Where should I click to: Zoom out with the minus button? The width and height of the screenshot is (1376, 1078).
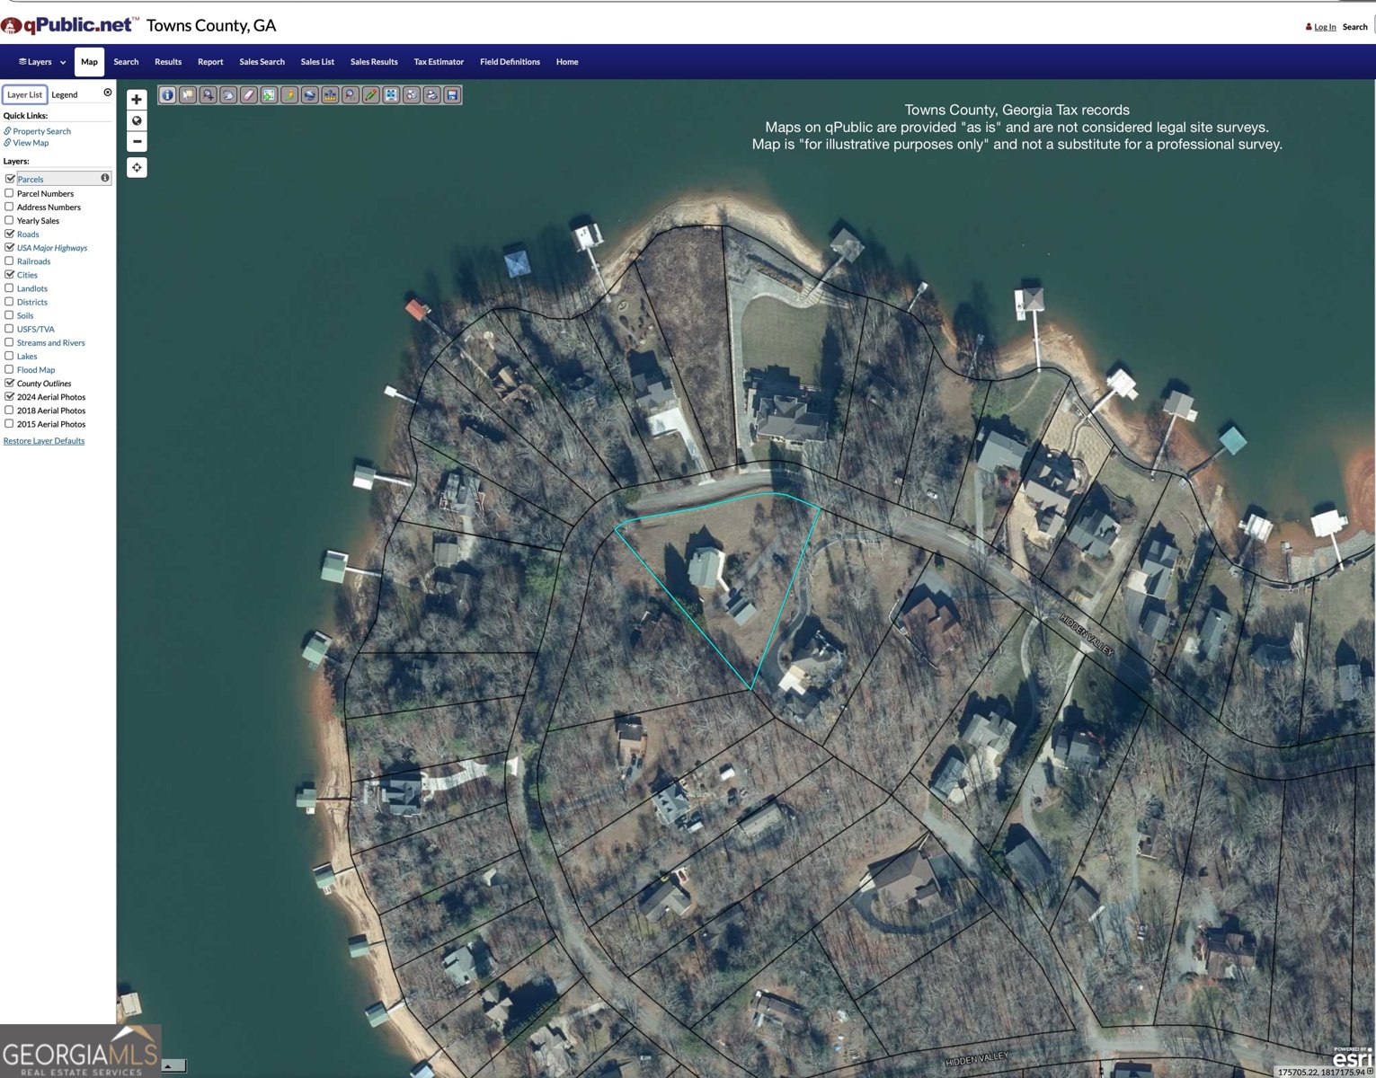pos(137,141)
